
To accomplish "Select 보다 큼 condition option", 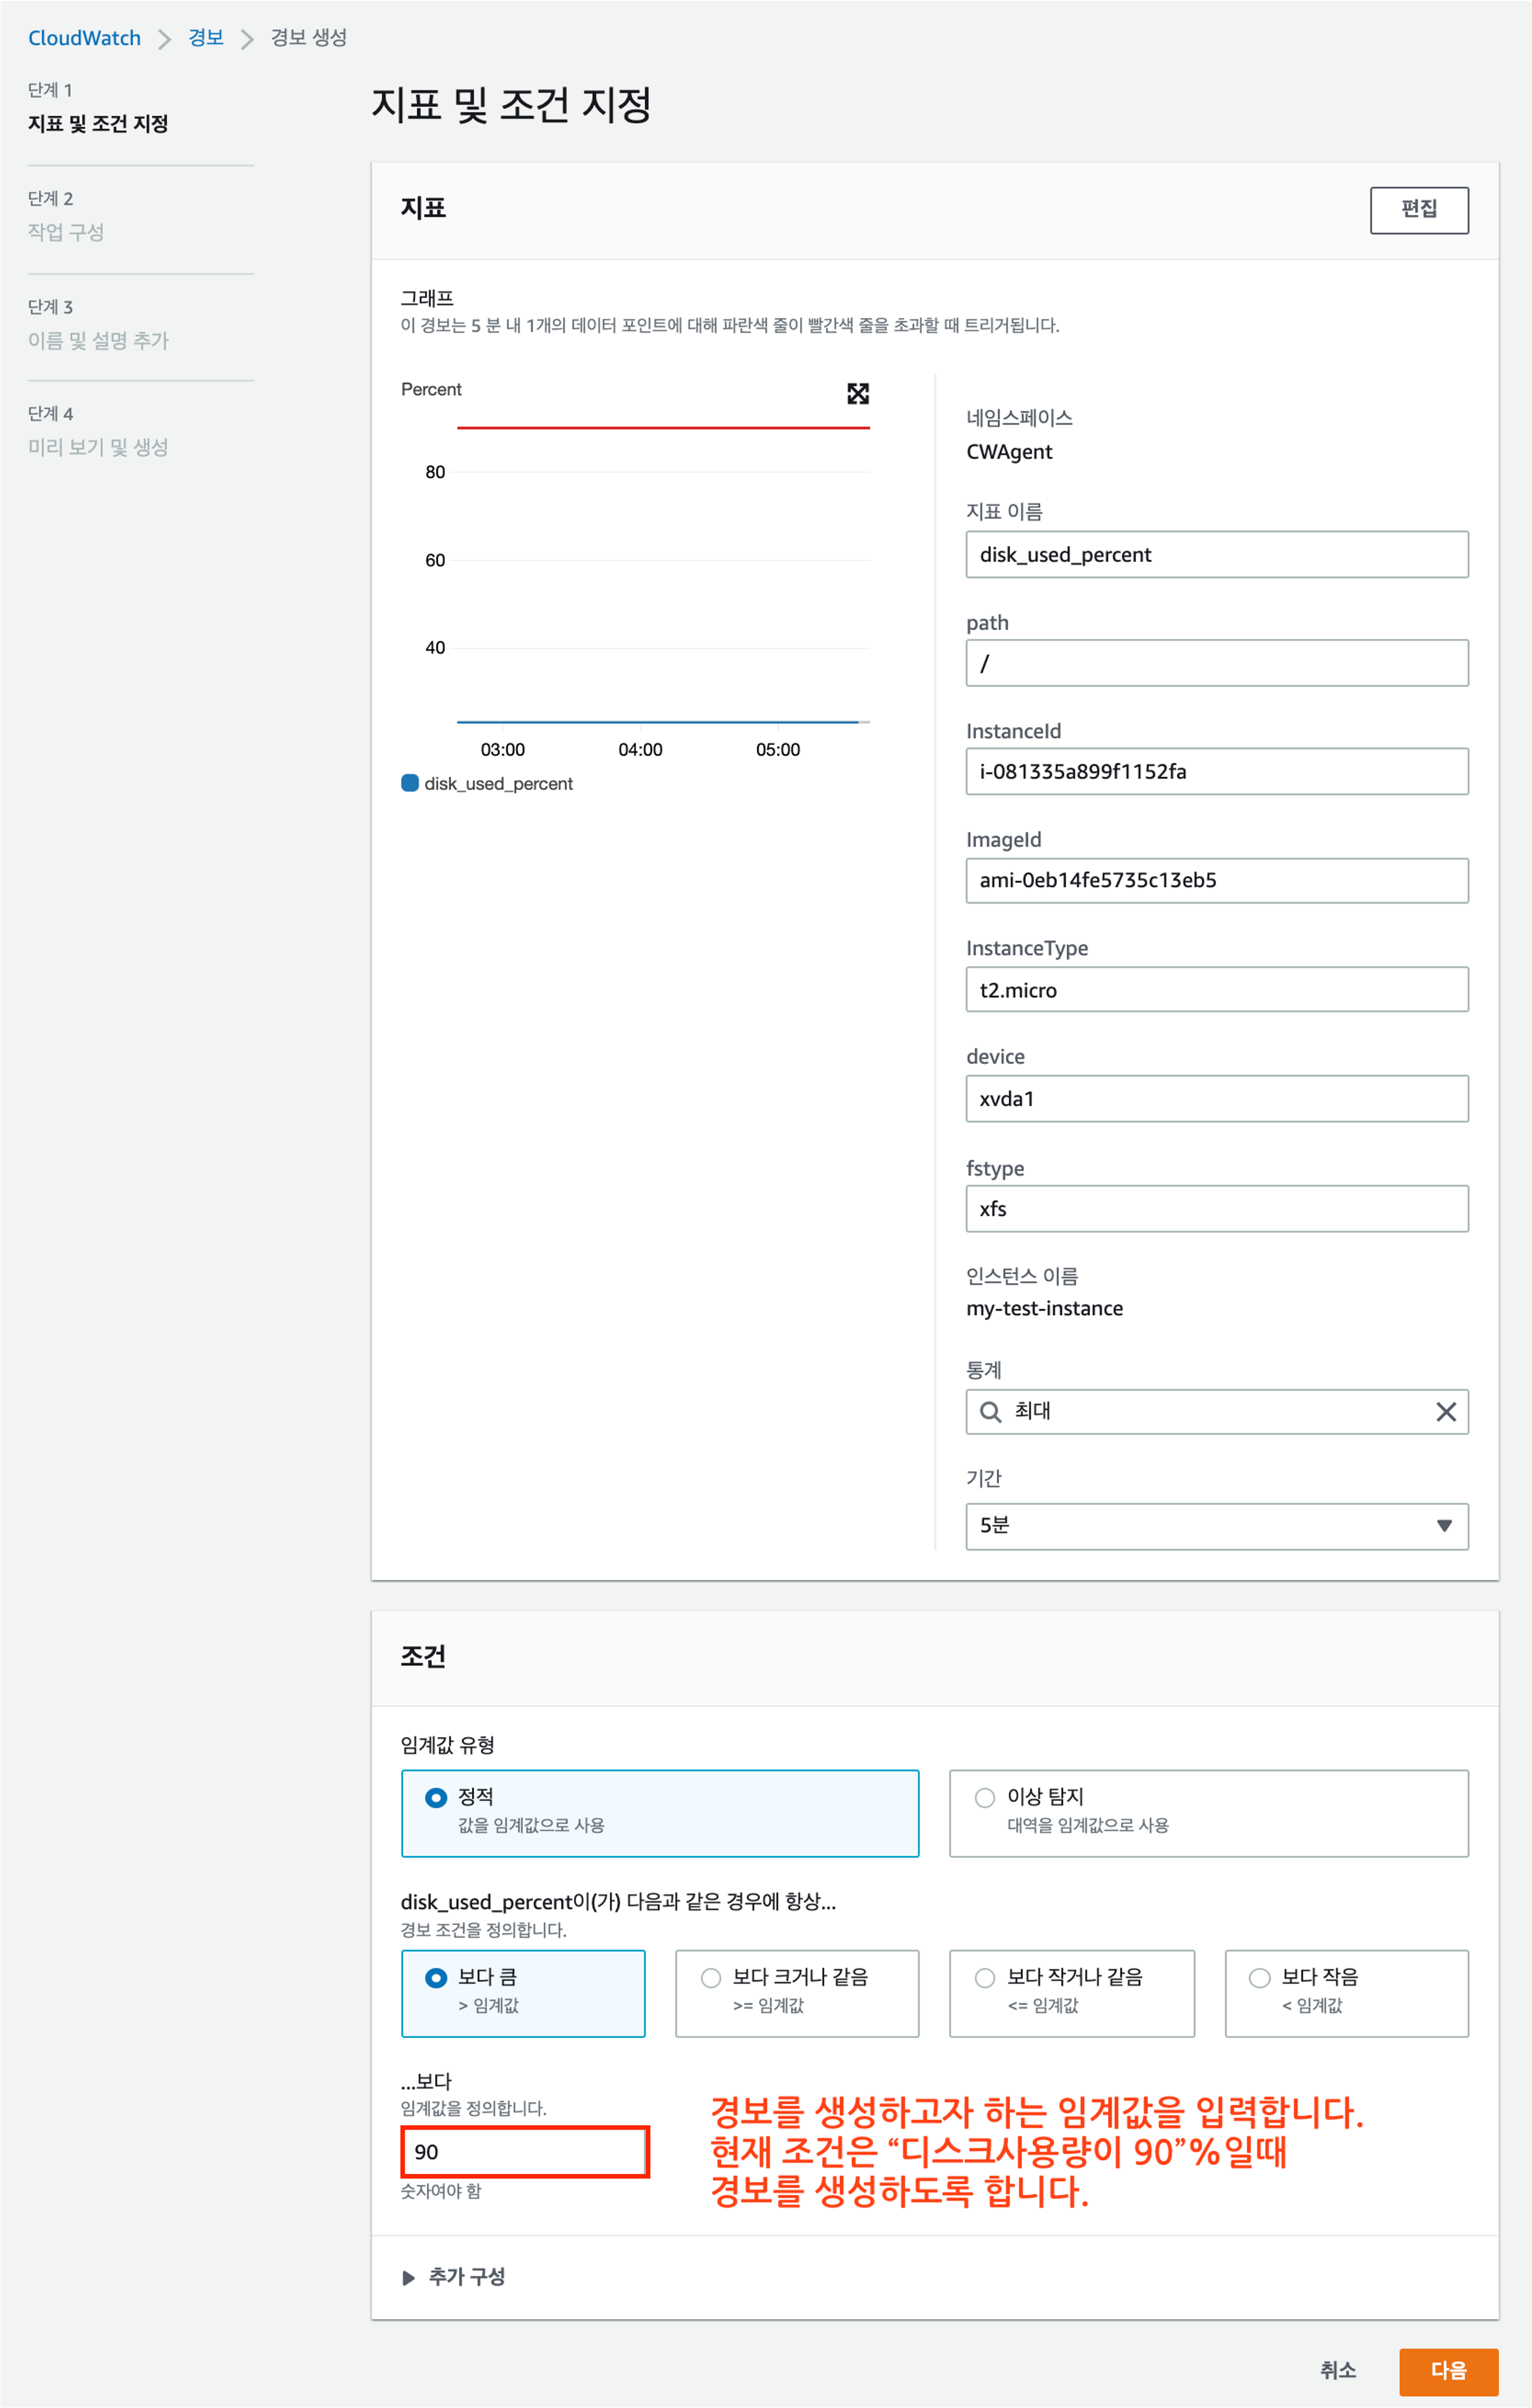I will pyautogui.click(x=436, y=1977).
